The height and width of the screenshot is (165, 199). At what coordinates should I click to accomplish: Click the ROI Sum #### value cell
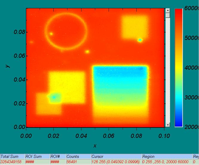(x=37, y=162)
